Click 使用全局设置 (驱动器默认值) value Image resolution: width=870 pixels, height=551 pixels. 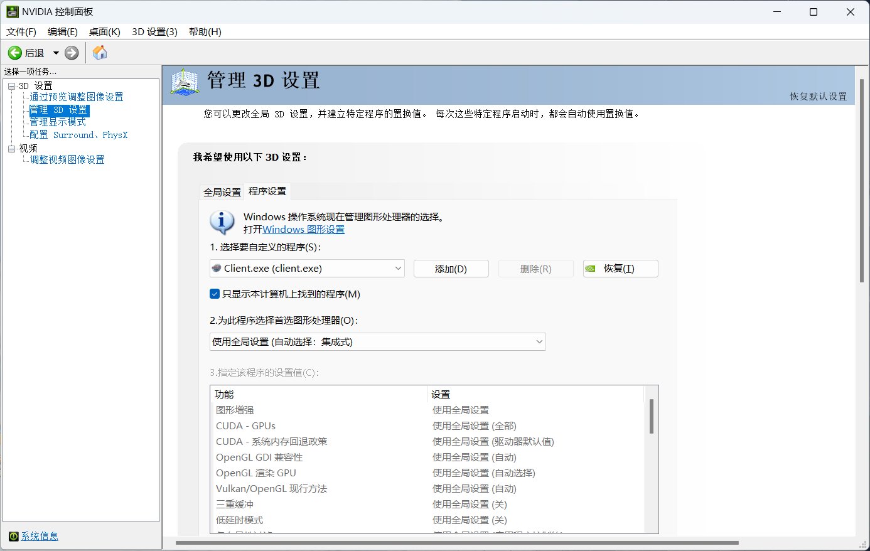click(x=493, y=441)
